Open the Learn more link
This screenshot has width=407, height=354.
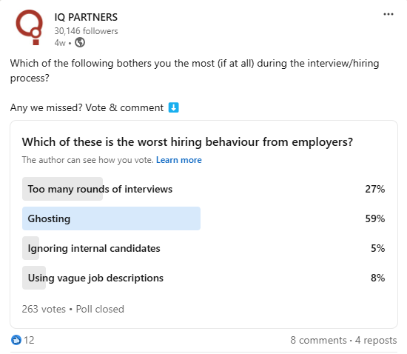(x=178, y=160)
